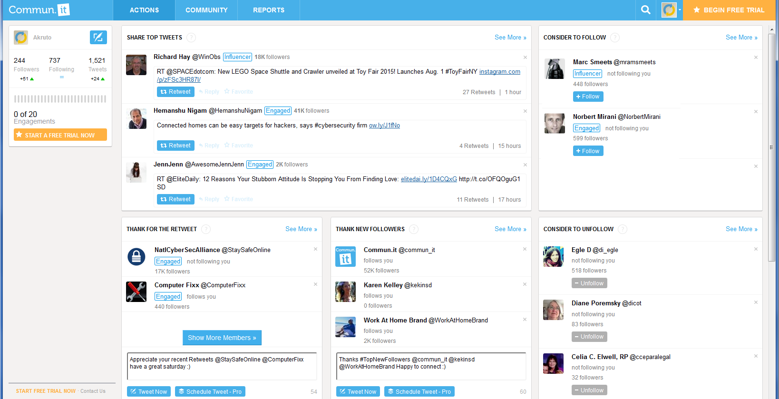The width and height of the screenshot is (779, 399).
Task: Dismiss Diane Poremsky unfollow suggestion
Action: 756,302
